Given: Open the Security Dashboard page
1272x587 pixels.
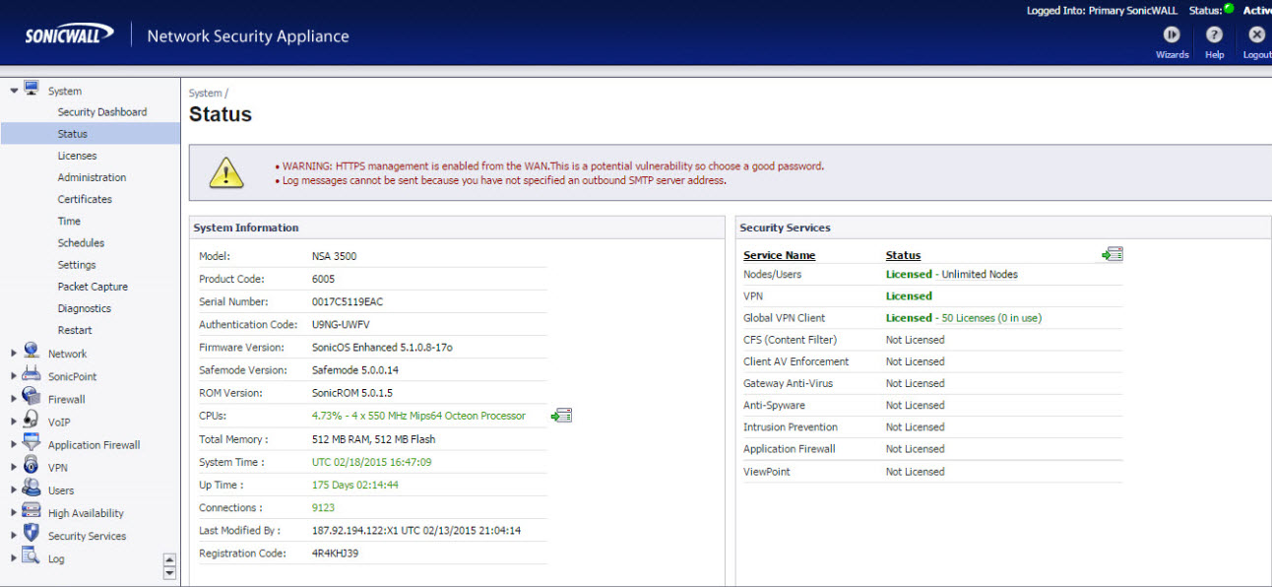Looking at the screenshot, I should click(x=101, y=112).
